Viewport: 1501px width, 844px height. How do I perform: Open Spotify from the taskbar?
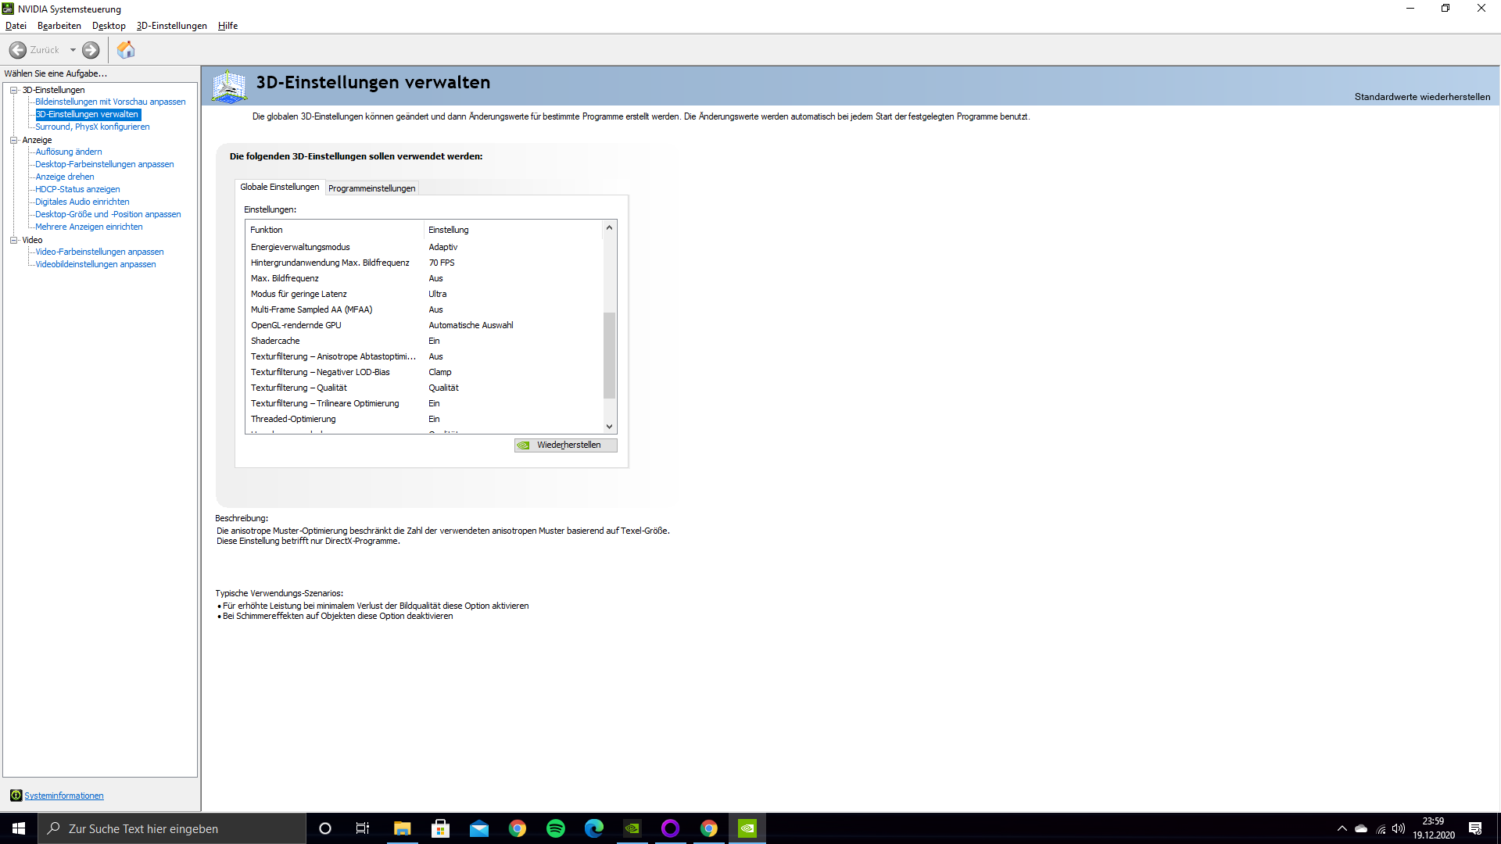556,828
